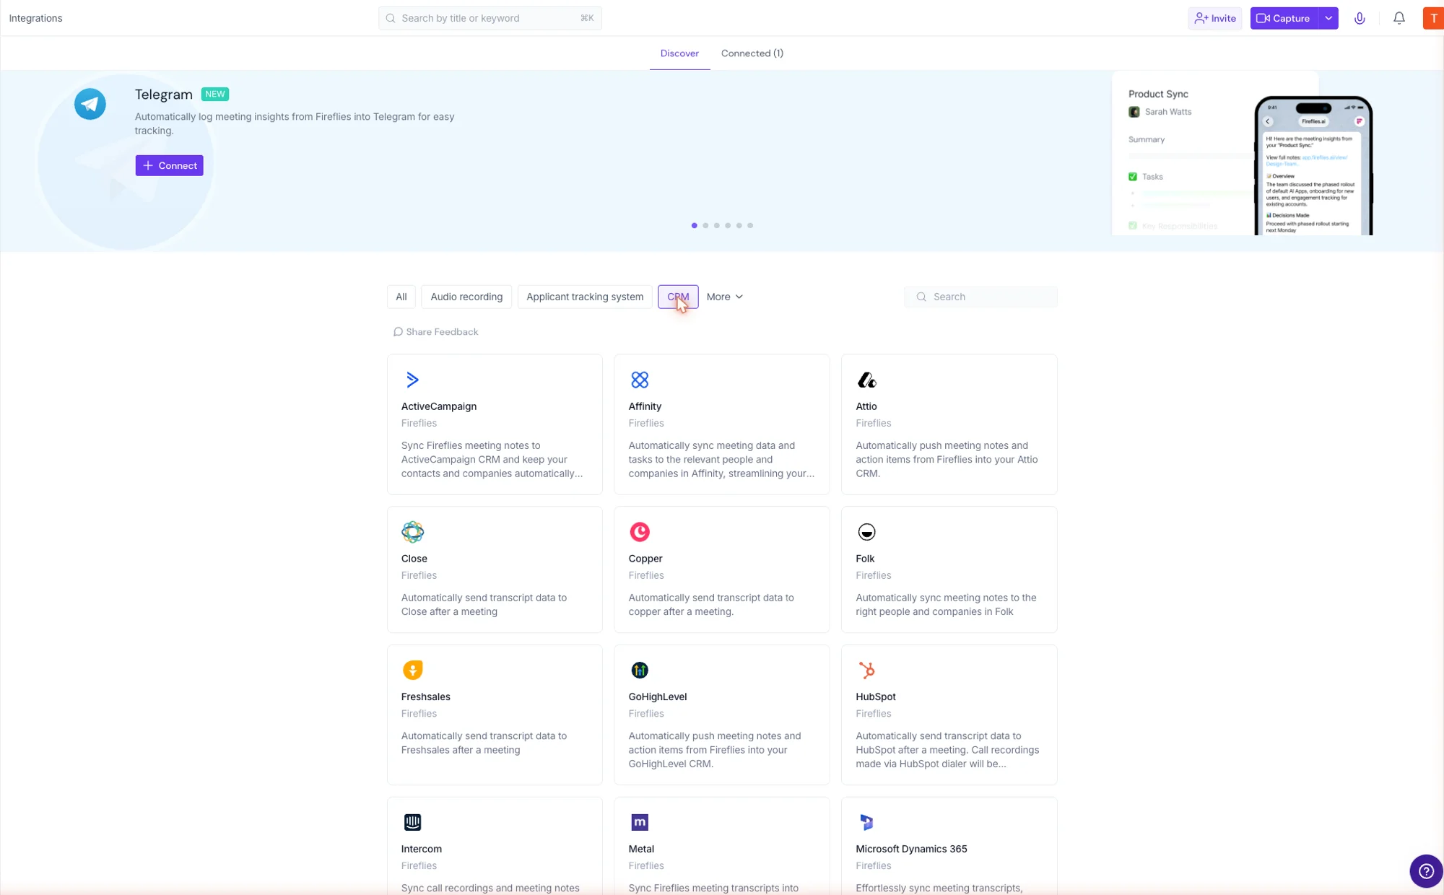This screenshot has width=1444, height=895.
Task: Open the Freshsales integration icon
Action: tap(412, 670)
